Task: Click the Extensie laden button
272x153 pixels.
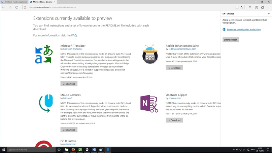Action: pyautogui.click(x=231, y=40)
